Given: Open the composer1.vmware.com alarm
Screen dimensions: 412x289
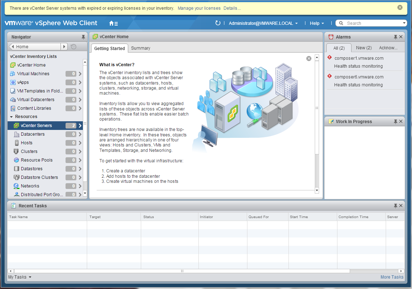Looking at the screenshot, I should coord(359,58).
